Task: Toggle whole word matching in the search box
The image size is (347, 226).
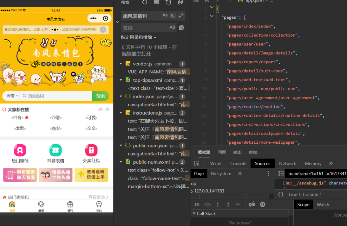Action: [173, 15]
